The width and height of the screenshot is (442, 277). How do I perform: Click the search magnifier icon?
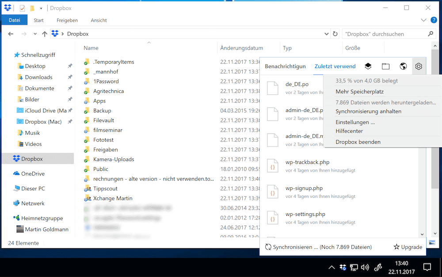tap(431, 34)
